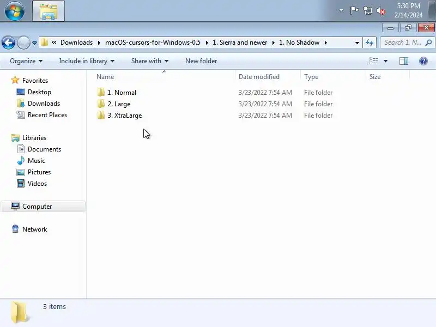The width and height of the screenshot is (436, 327).
Task: Navigate to Downloads in the breadcrumb
Action: (x=76, y=43)
